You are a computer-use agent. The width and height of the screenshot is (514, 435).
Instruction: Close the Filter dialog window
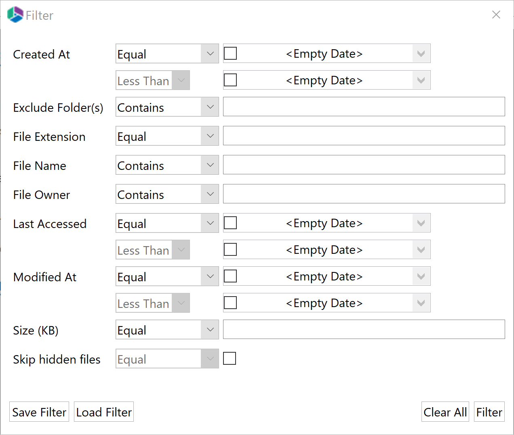496,15
